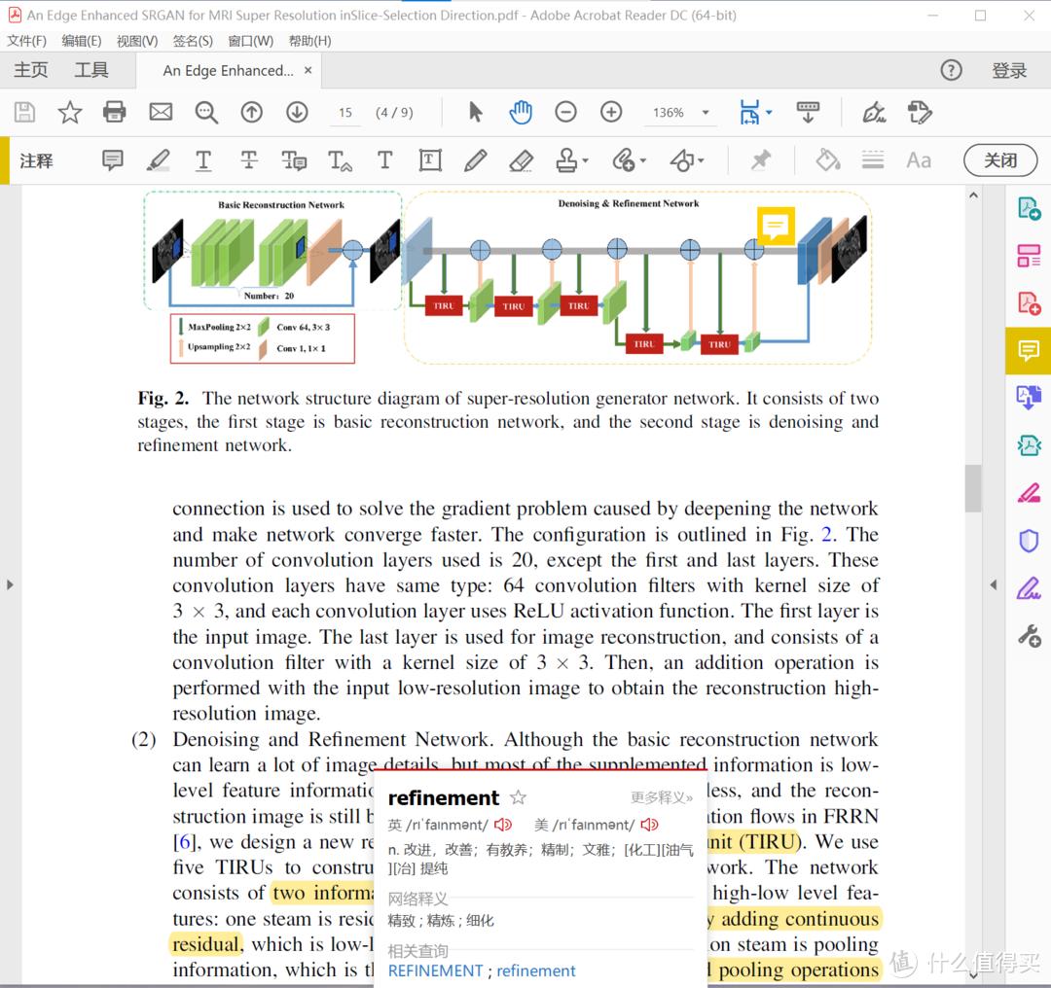Open the 136% zoom level dropdown
Screen dimensions: 1051x988
[706, 113]
